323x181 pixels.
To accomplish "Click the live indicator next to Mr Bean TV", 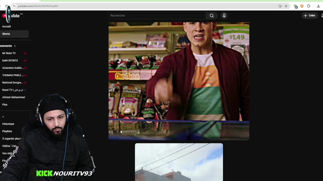I will [25, 53].
